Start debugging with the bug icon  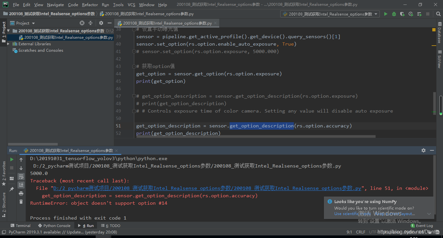click(x=394, y=14)
